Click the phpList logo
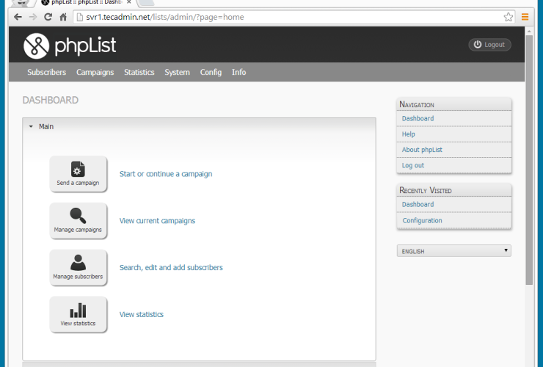Image resolution: width=543 pixels, height=367 pixels. (x=70, y=46)
